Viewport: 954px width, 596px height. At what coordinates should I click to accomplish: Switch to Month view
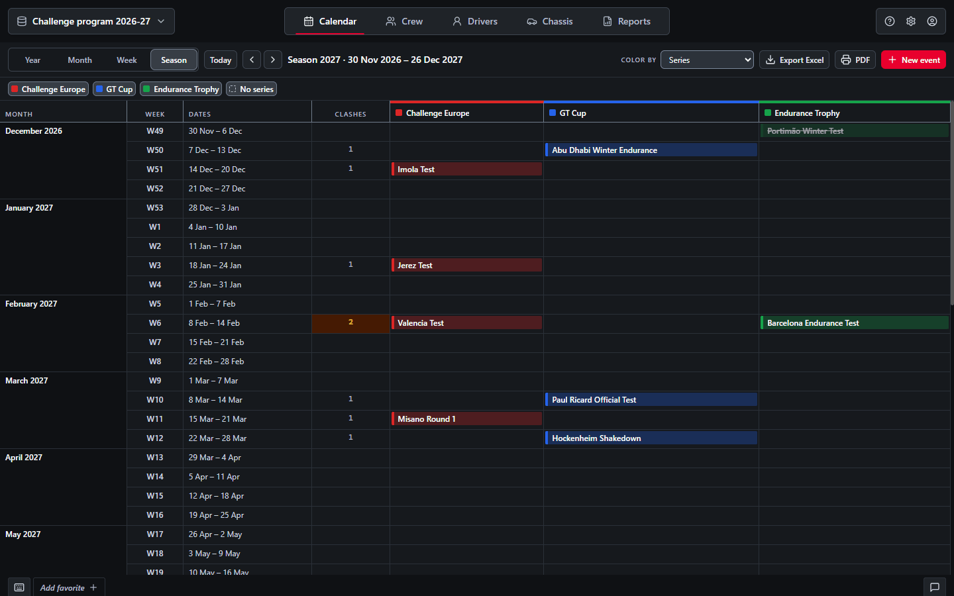tap(79, 60)
